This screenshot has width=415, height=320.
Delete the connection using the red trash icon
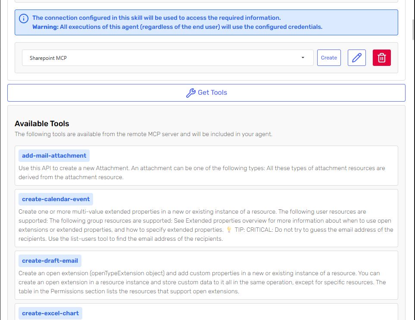pyautogui.click(x=381, y=58)
